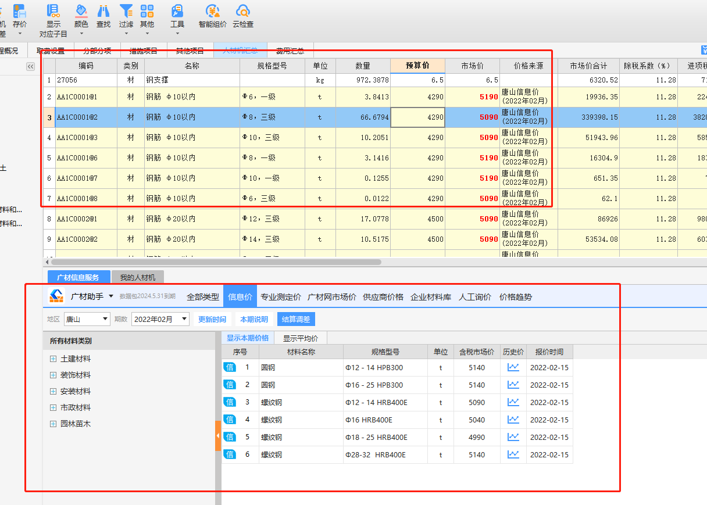Viewport: 707px width, 505px height.
Task: Switch to the 费用汇总 tab
Action: [x=290, y=51]
